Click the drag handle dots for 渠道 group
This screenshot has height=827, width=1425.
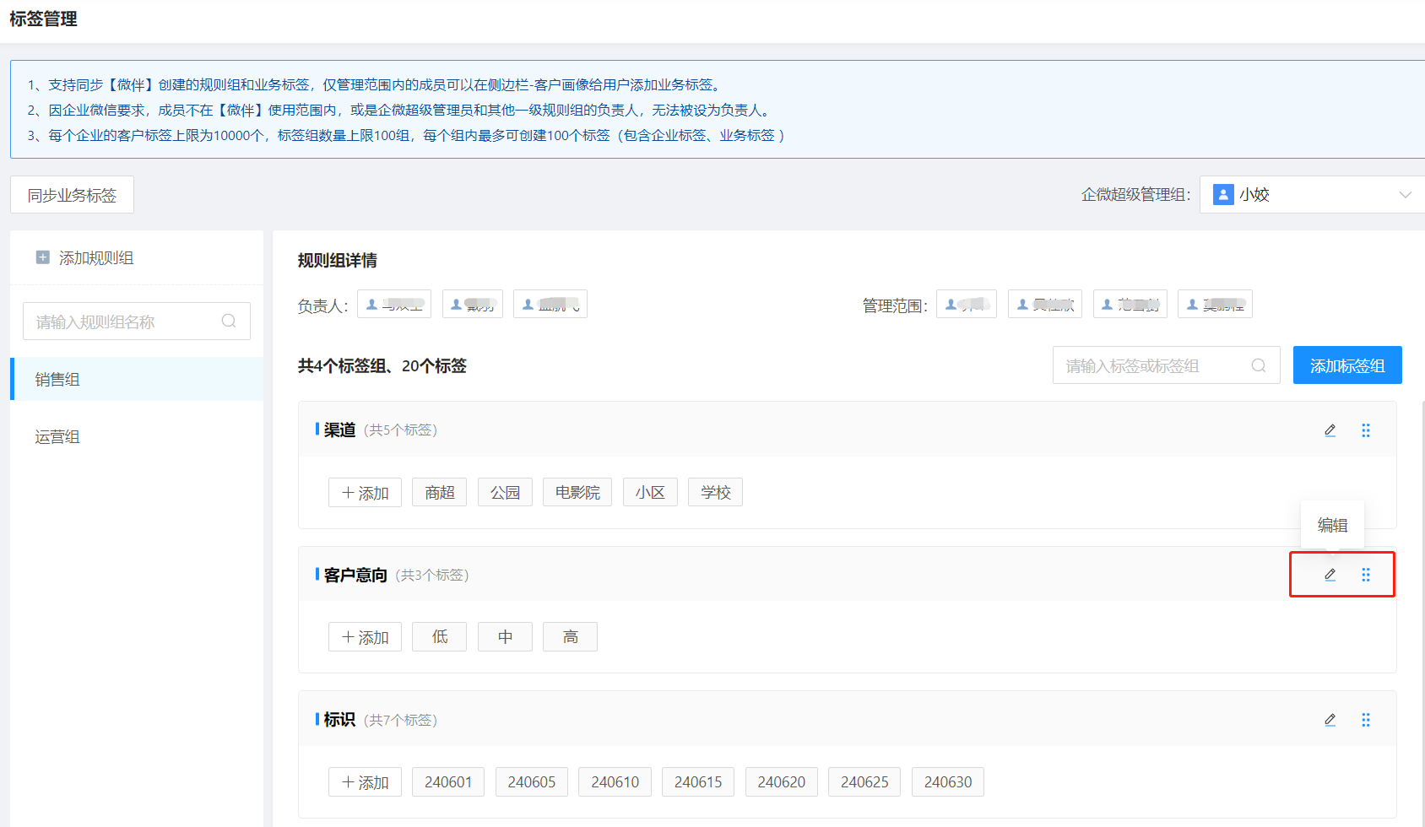[1366, 430]
